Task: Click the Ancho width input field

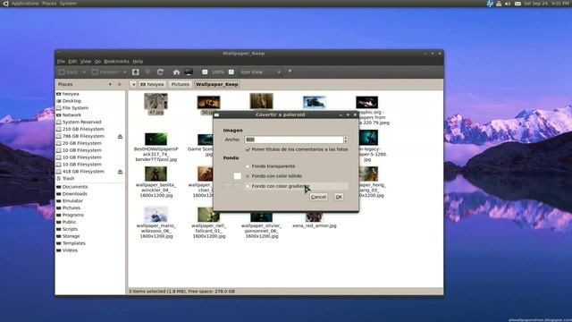Action: point(294,140)
